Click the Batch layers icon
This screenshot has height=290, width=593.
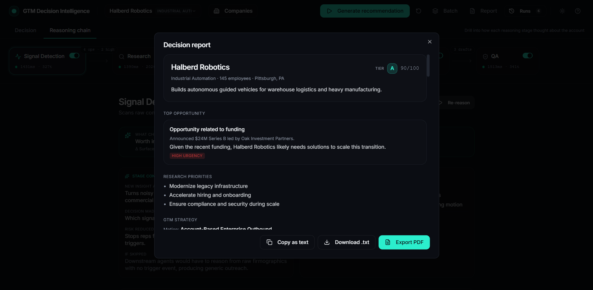click(435, 11)
